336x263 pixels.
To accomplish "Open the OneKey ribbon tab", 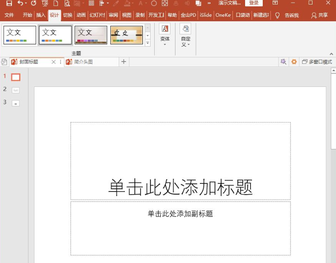I will 223,15.
